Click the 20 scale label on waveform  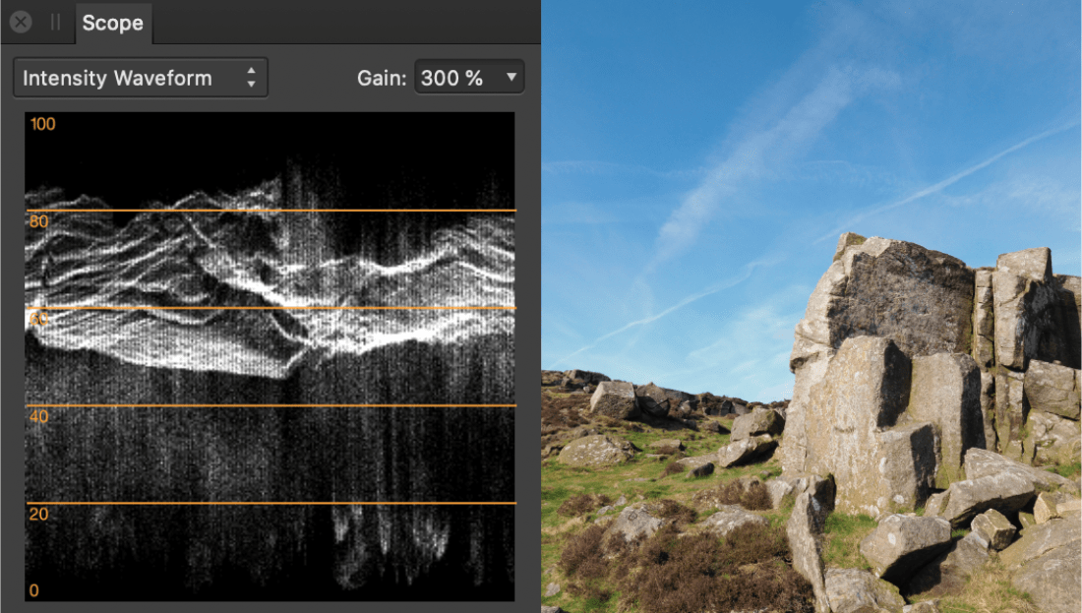pyautogui.click(x=38, y=514)
